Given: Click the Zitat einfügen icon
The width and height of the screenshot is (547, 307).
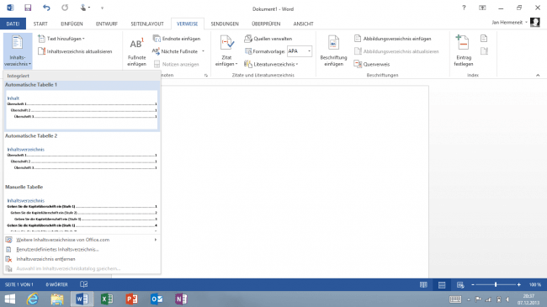Looking at the screenshot, I should [x=226, y=43].
